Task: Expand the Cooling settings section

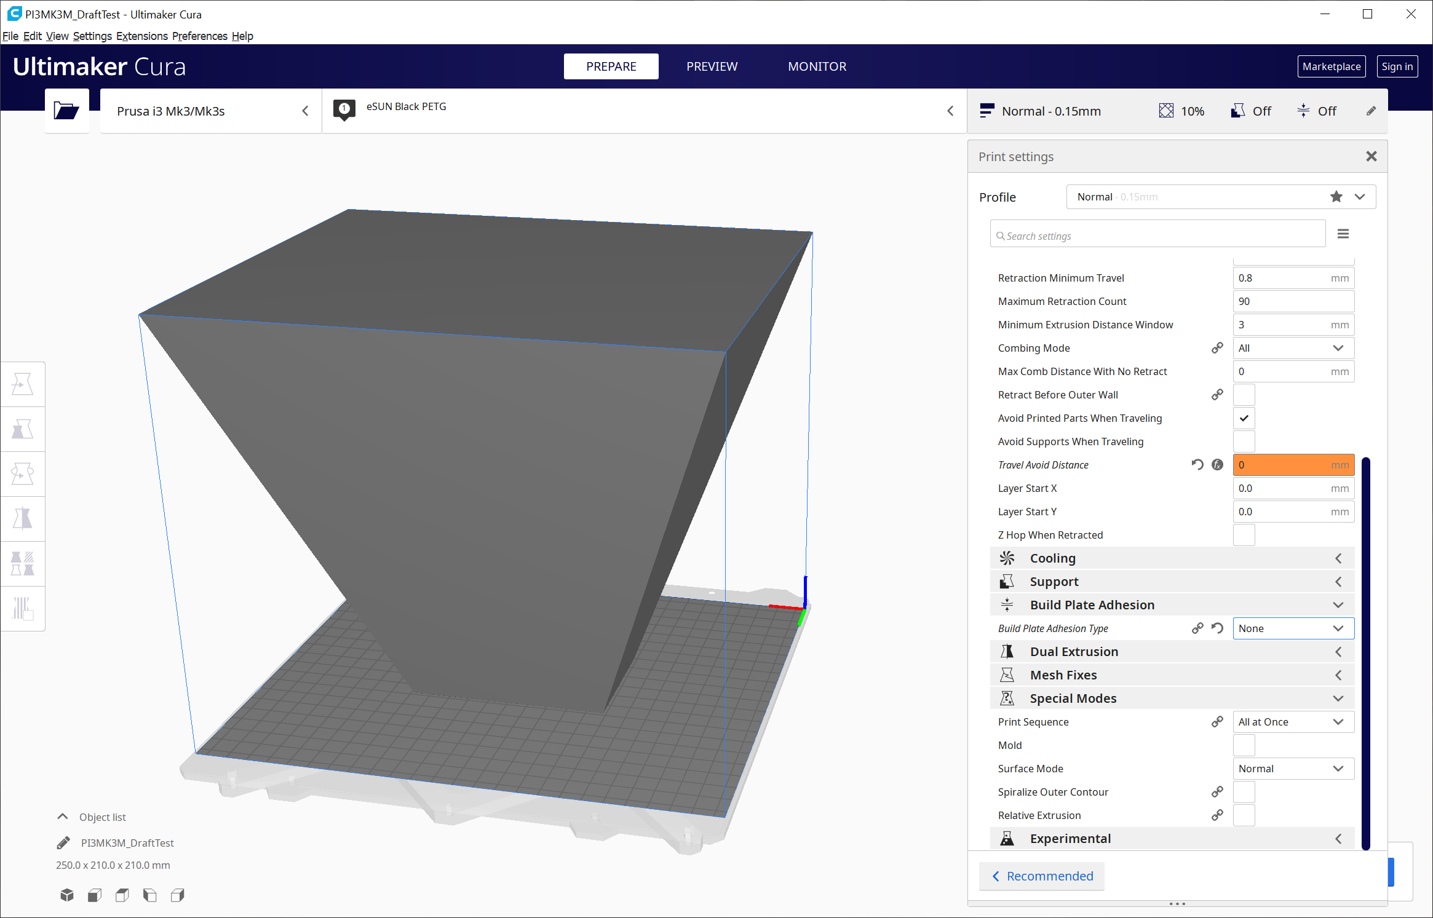Action: pos(1172,558)
